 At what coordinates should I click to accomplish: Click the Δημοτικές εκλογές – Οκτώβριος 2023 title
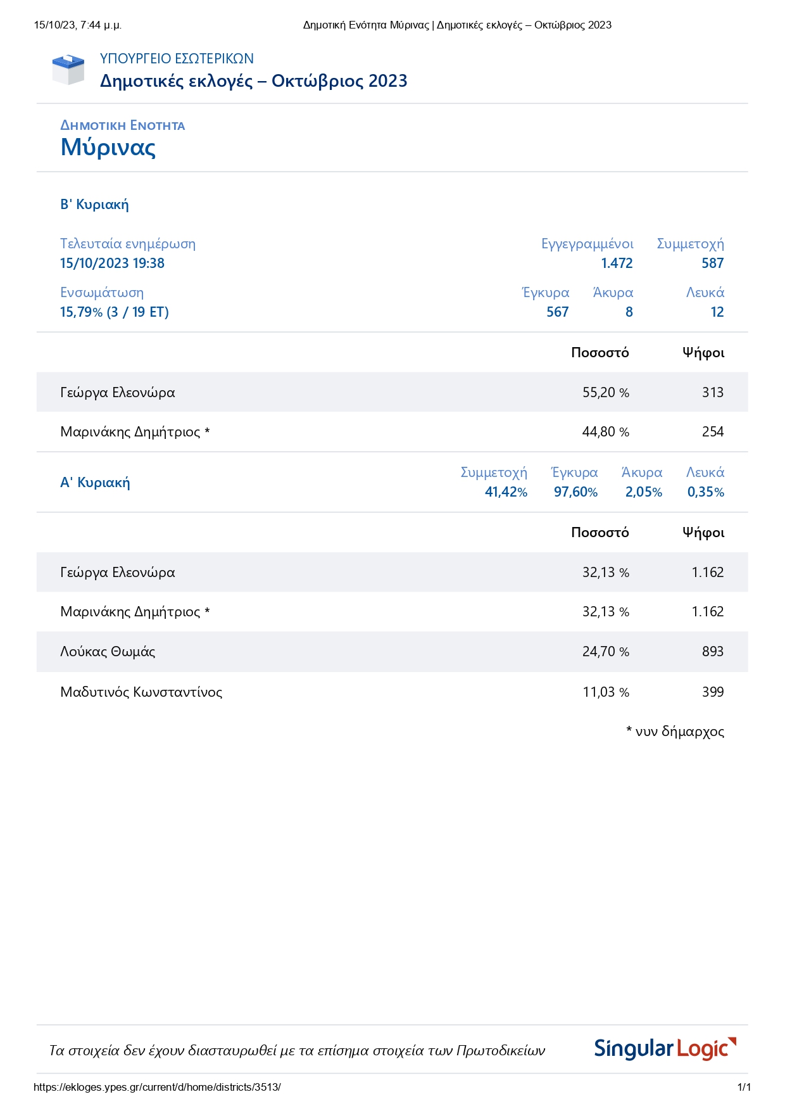[x=253, y=81]
